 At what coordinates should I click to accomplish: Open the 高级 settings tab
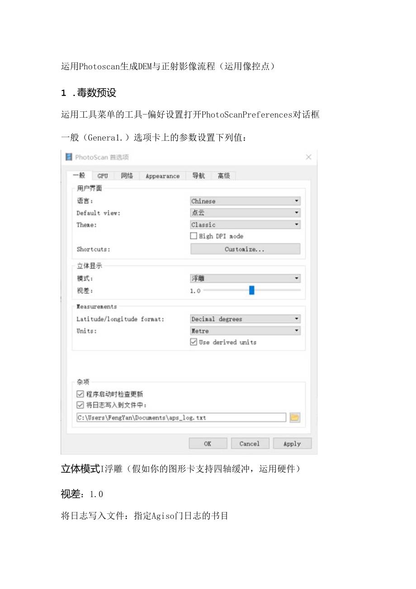click(x=224, y=176)
